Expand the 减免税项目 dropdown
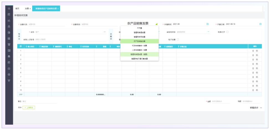The width and height of the screenshot is (270, 131). tap(208, 32)
